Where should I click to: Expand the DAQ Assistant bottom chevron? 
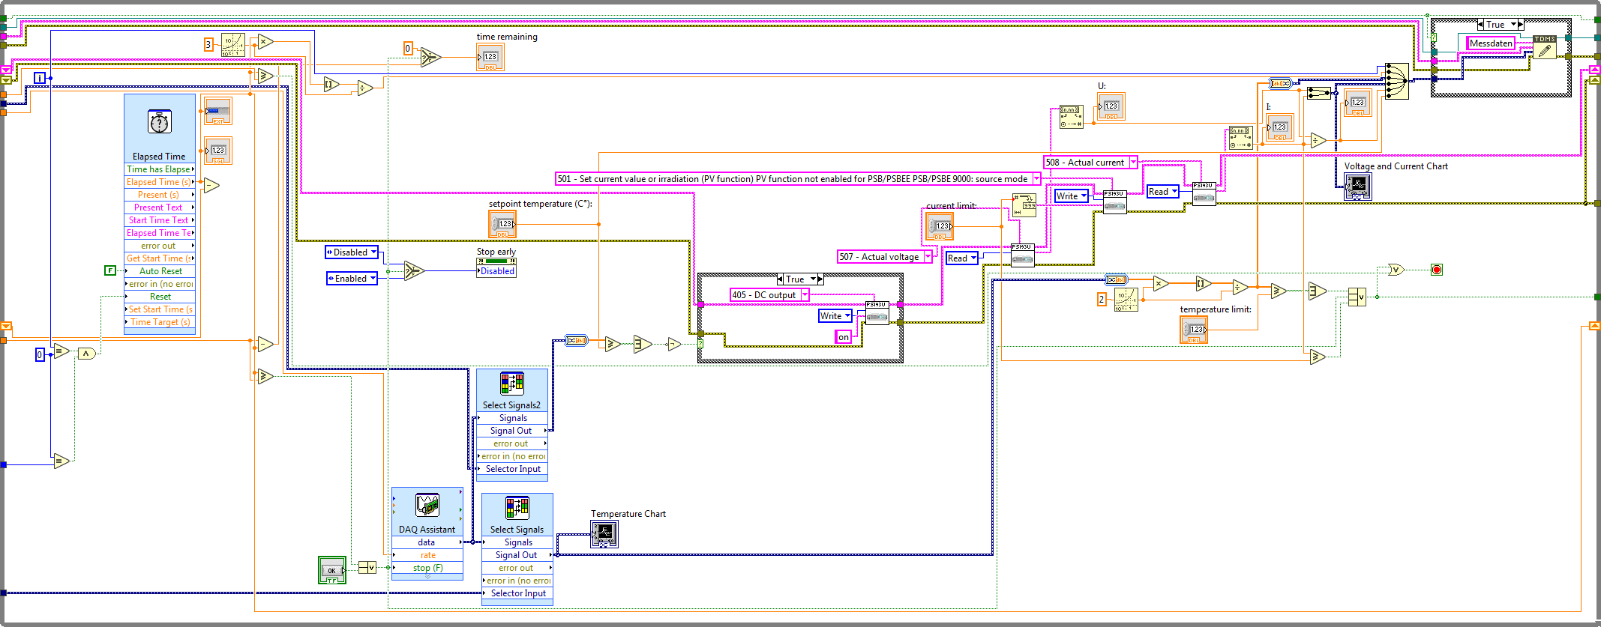click(x=427, y=577)
